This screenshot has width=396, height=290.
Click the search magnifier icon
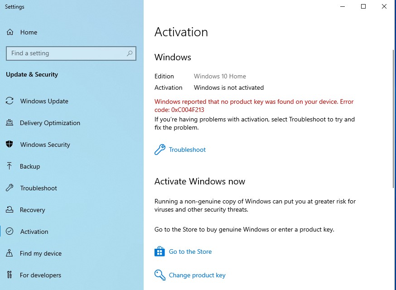[130, 53]
